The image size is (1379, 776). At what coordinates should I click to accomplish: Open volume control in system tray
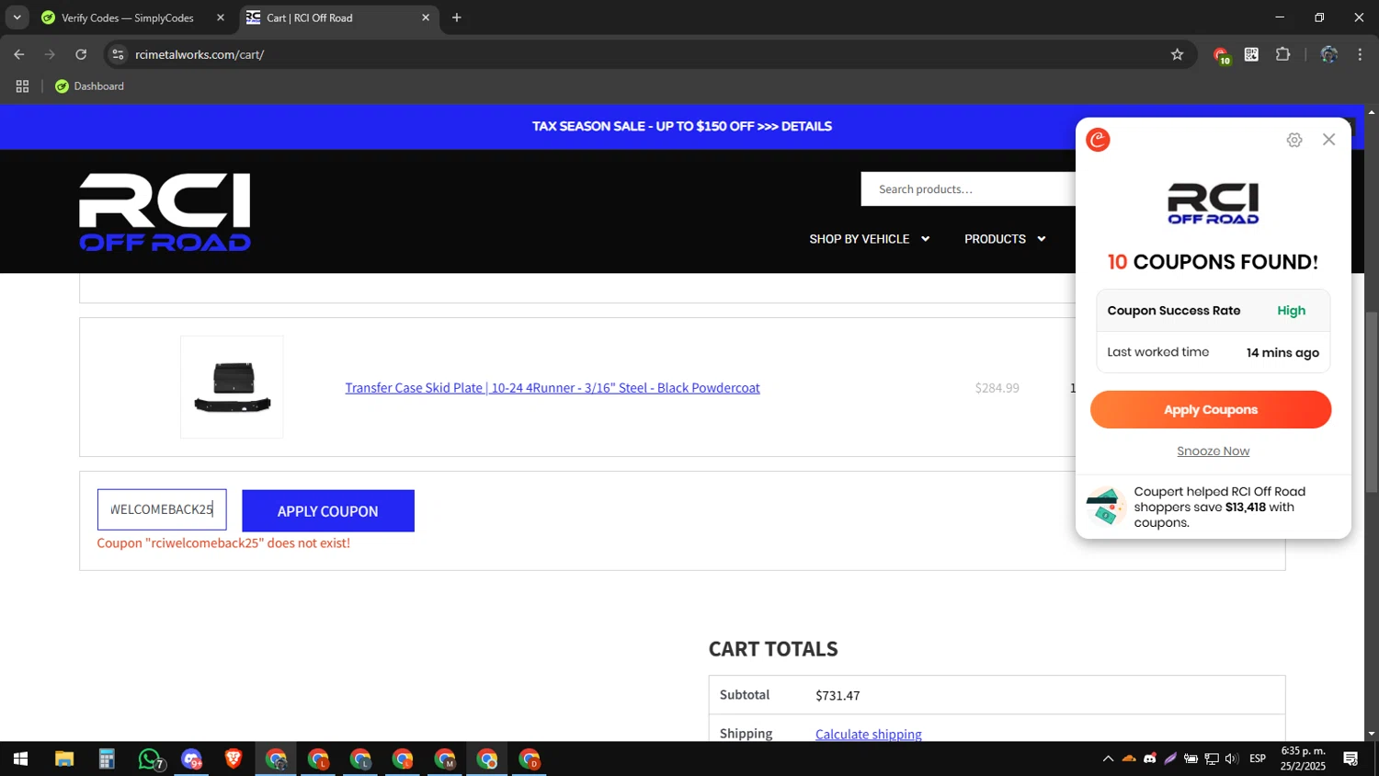point(1232,759)
